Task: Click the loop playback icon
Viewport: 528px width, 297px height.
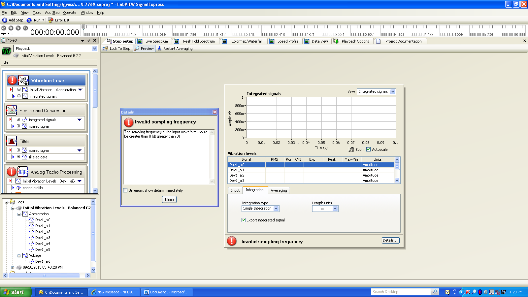Action: click(x=4, y=28)
